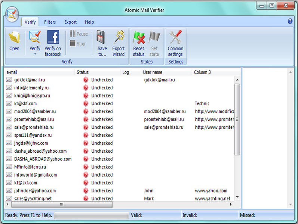The height and width of the screenshot is (224, 298).
Task: Click the Verify envelope icon
Action: [x=35, y=37]
